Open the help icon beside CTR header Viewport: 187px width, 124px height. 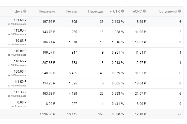(x=122, y=11)
